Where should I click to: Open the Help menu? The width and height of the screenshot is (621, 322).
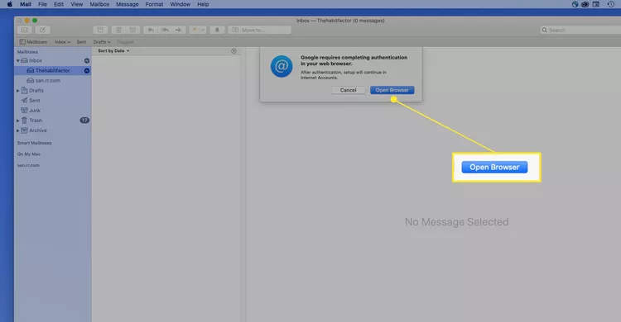click(203, 4)
